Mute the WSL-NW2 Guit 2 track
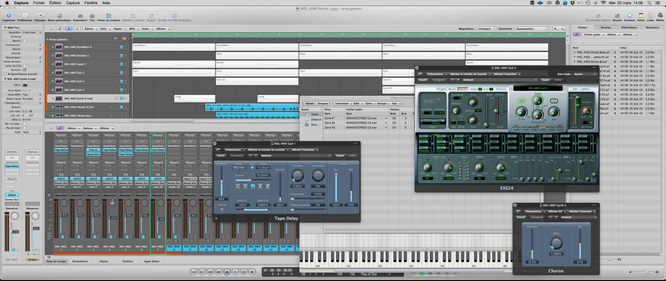The image size is (666, 281). [x=121, y=81]
